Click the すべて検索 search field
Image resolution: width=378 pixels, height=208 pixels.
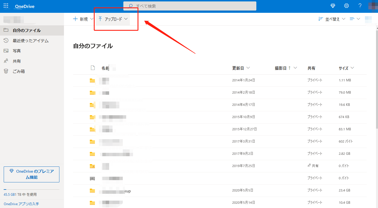click(x=190, y=6)
